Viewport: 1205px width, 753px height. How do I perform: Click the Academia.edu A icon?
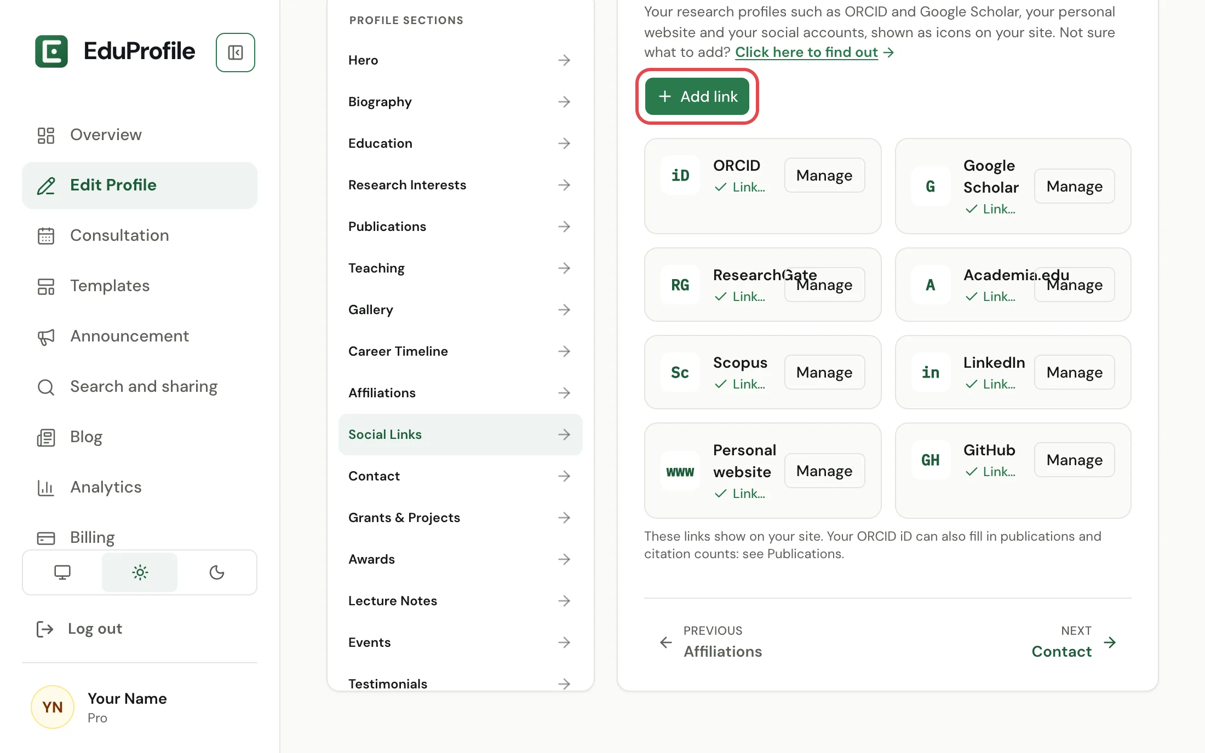(x=931, y=285)
